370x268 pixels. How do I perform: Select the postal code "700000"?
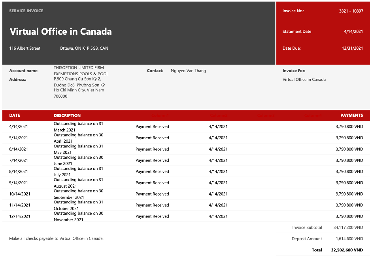click(x=60, y=96)
